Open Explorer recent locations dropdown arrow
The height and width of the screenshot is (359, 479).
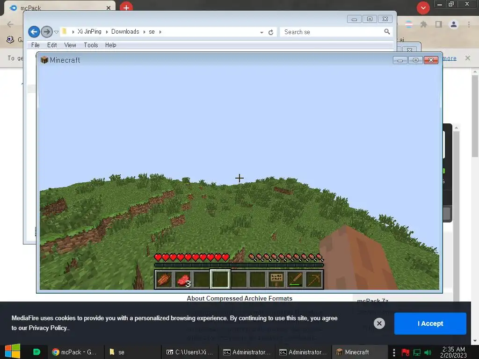point(56,32)
